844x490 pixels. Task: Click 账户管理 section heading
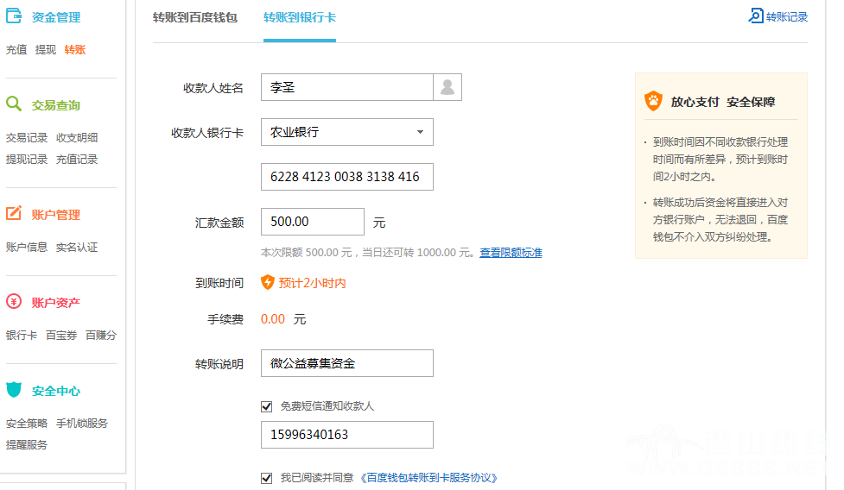pyautogui.click(x=56, y=216)
